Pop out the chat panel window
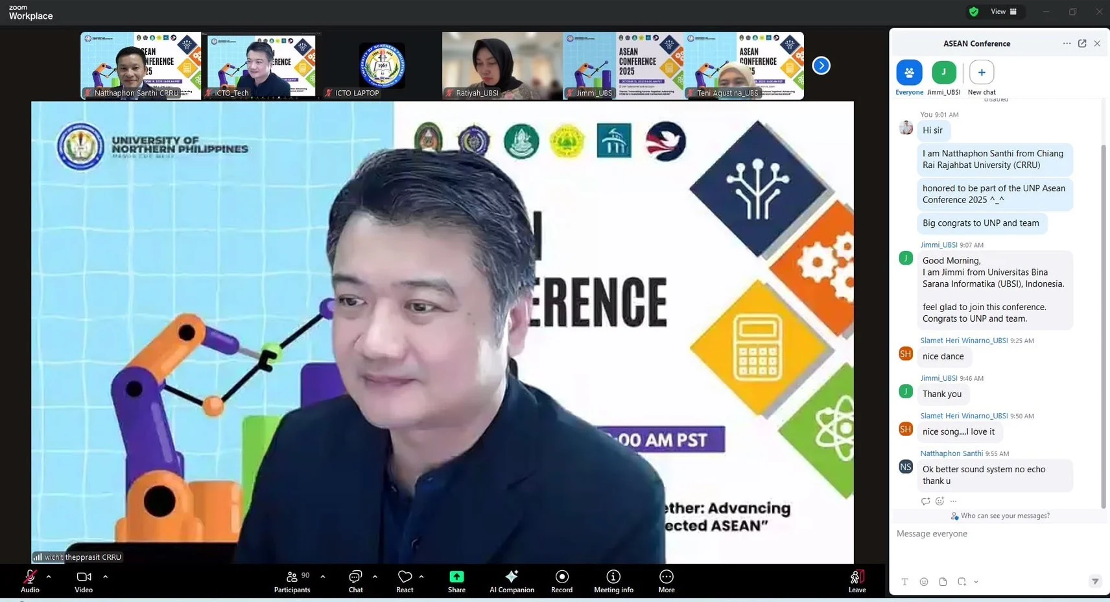This screenshot has width=1110, height=602. (x=1082, y=43)
